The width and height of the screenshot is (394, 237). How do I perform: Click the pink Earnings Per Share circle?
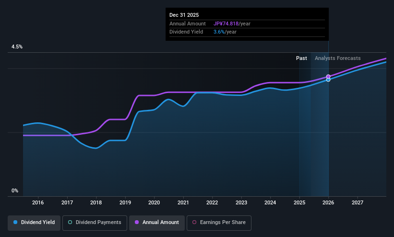click(x=194, y=222)
